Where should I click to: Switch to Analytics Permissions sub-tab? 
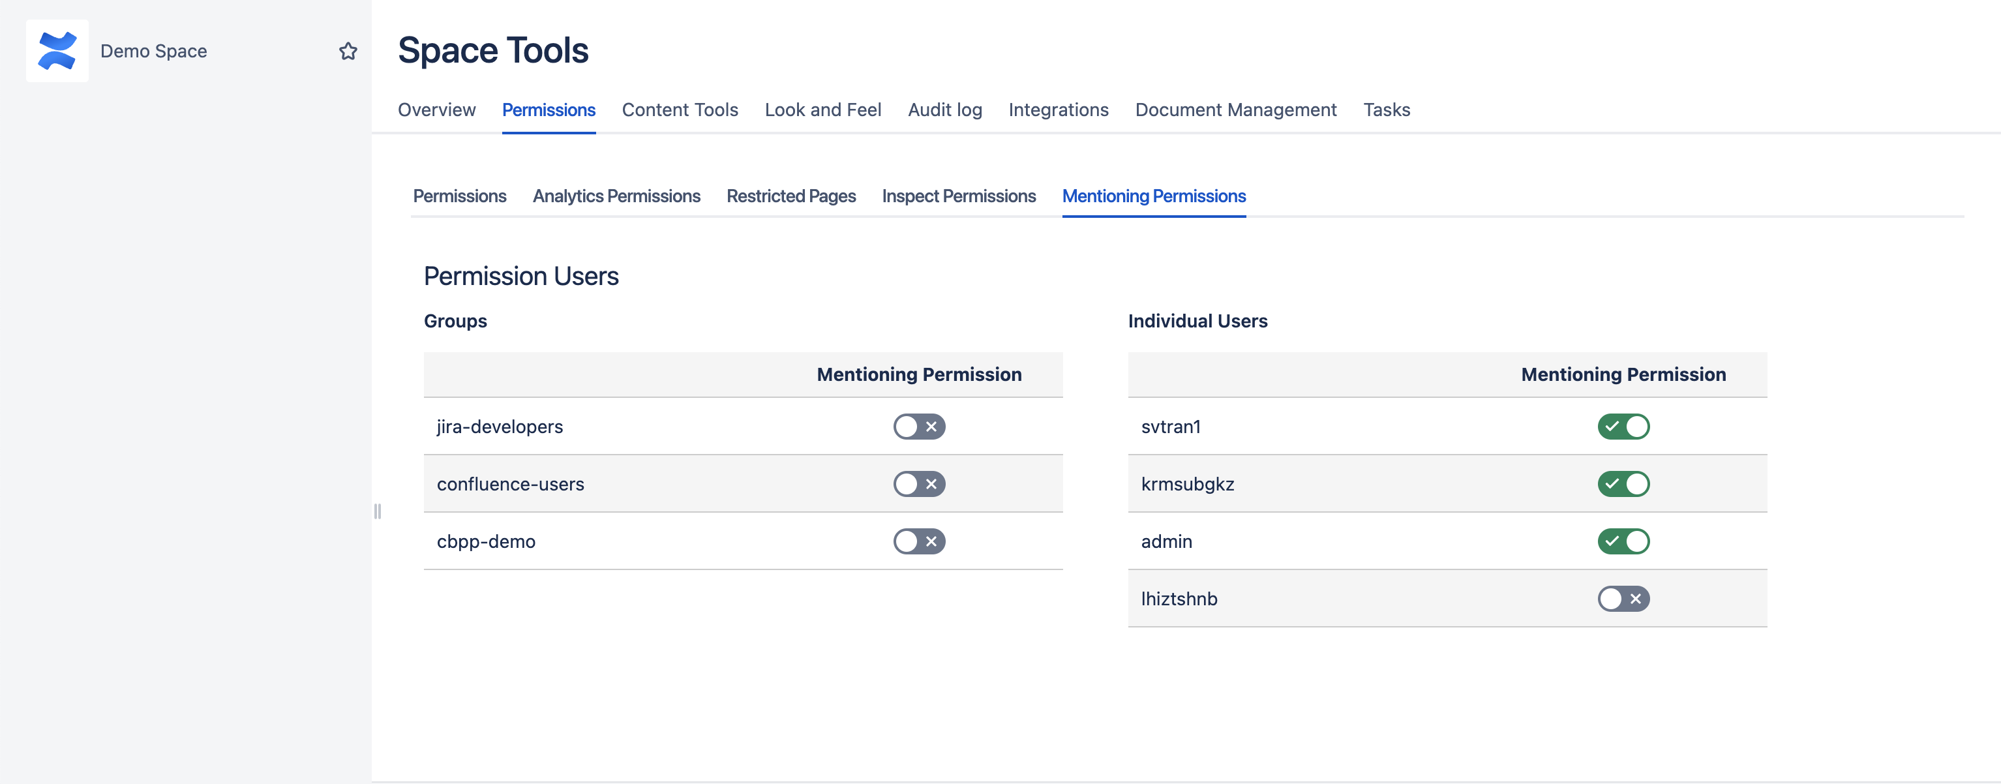[616, 196]
